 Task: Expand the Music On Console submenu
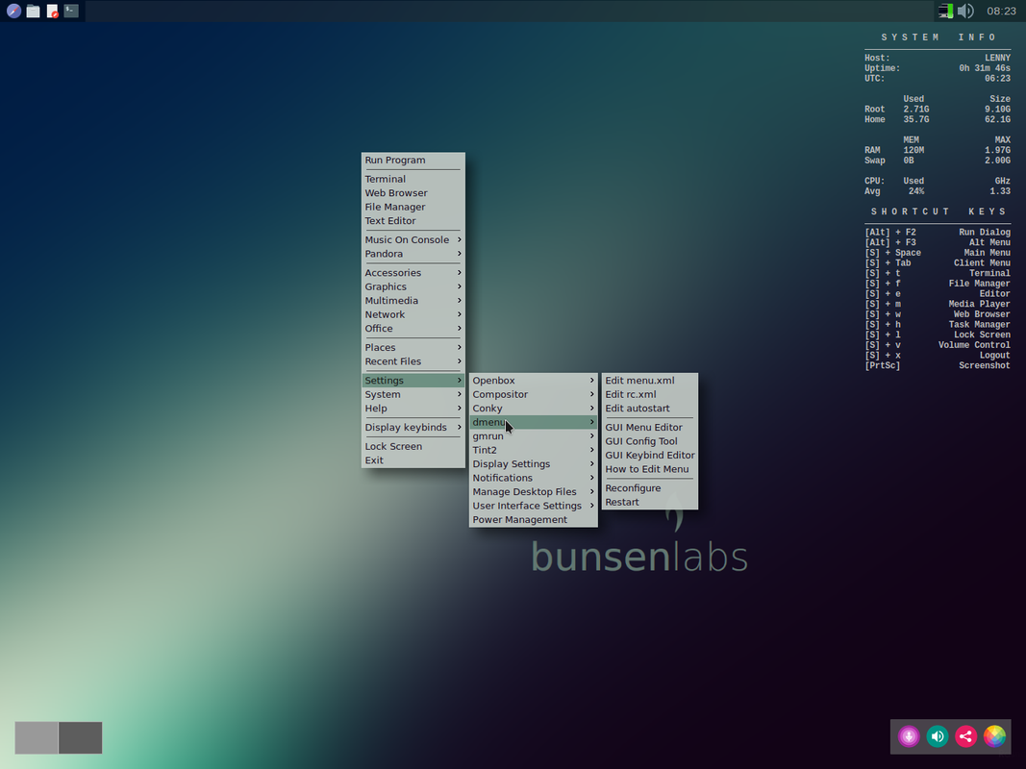[413, 240]
